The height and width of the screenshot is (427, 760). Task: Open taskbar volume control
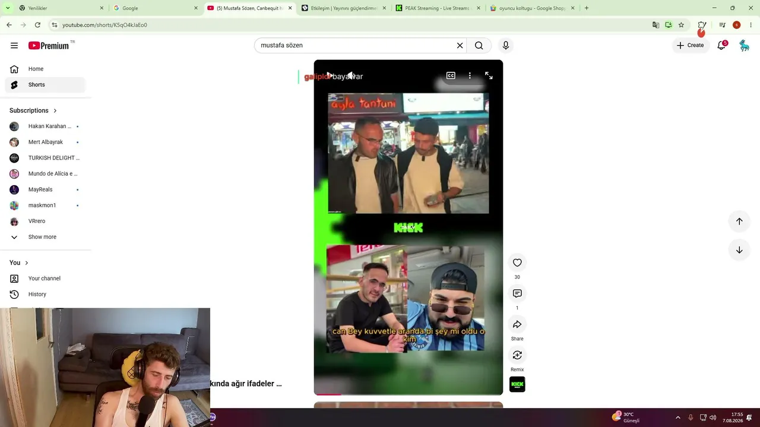coord(712,418)
